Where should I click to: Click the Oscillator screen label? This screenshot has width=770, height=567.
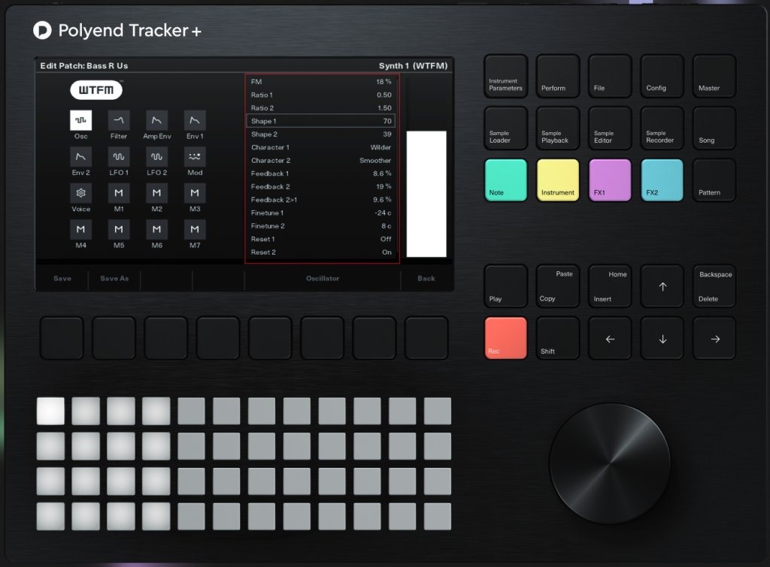coord(323,278)
